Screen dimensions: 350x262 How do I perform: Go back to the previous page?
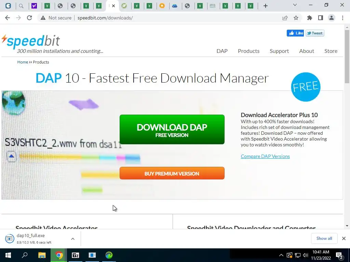pyautogui.click(x=8, y=18)
